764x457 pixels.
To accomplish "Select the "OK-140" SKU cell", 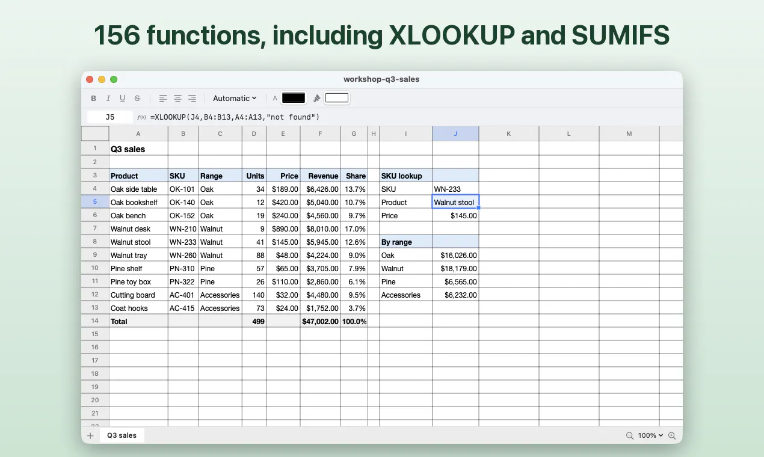I will (x=183, y=202).
